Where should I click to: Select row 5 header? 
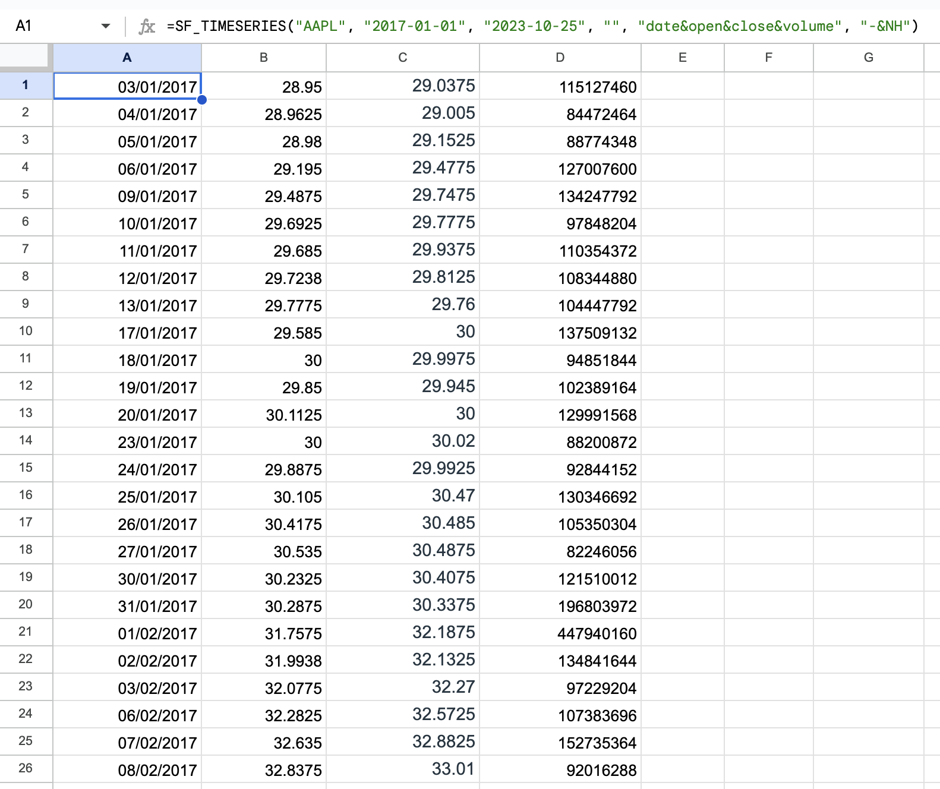tap(26, 195)
